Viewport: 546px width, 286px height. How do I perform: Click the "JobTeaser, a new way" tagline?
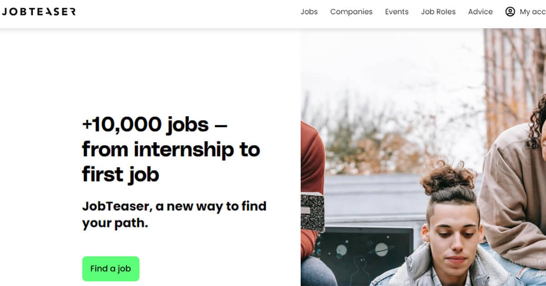pyautogui.click(x=174, y=215)
